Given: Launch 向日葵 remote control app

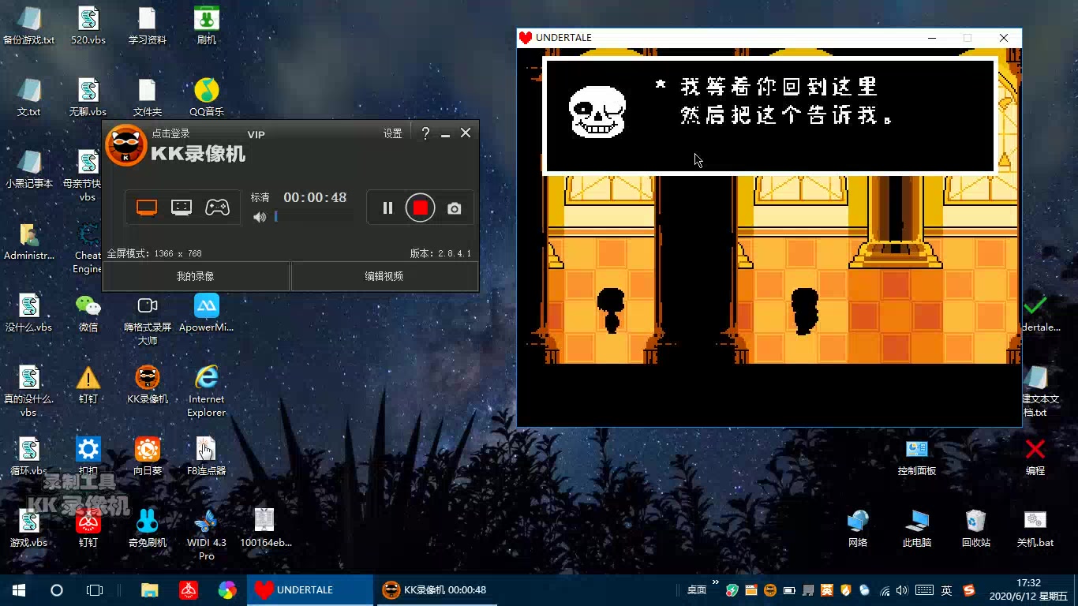Looking at the screenshot, I should point(148,457).
